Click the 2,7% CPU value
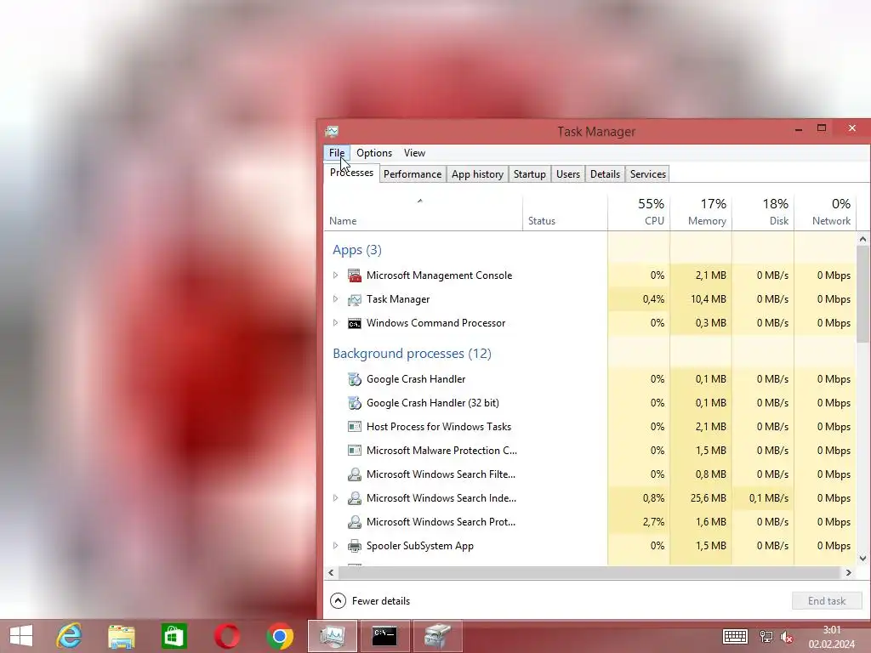871x653 pixels. [x=653, y=522]
